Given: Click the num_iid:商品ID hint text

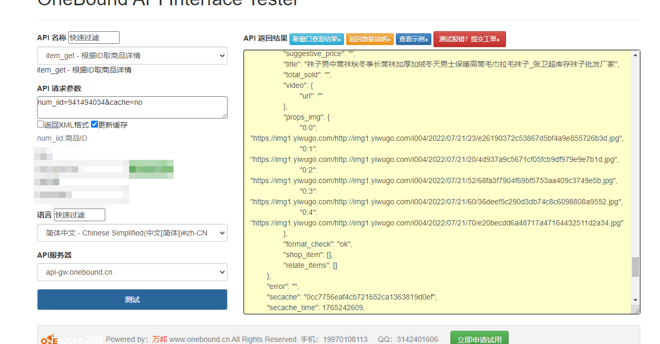Looking at the screenshot, I should (62, 139).
